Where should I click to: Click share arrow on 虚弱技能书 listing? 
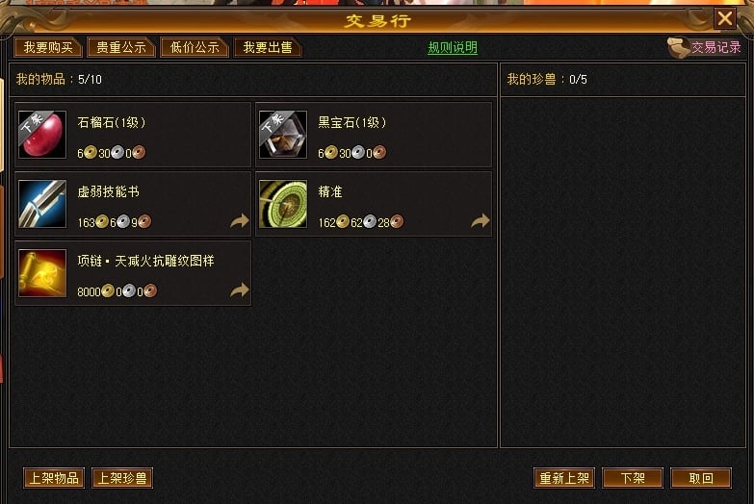pyautogui.click(x=240, y=220)
